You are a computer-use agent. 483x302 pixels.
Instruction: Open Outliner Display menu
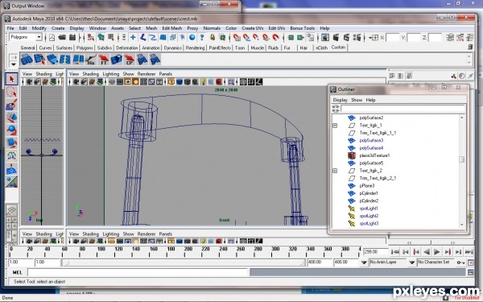point(340,100)
